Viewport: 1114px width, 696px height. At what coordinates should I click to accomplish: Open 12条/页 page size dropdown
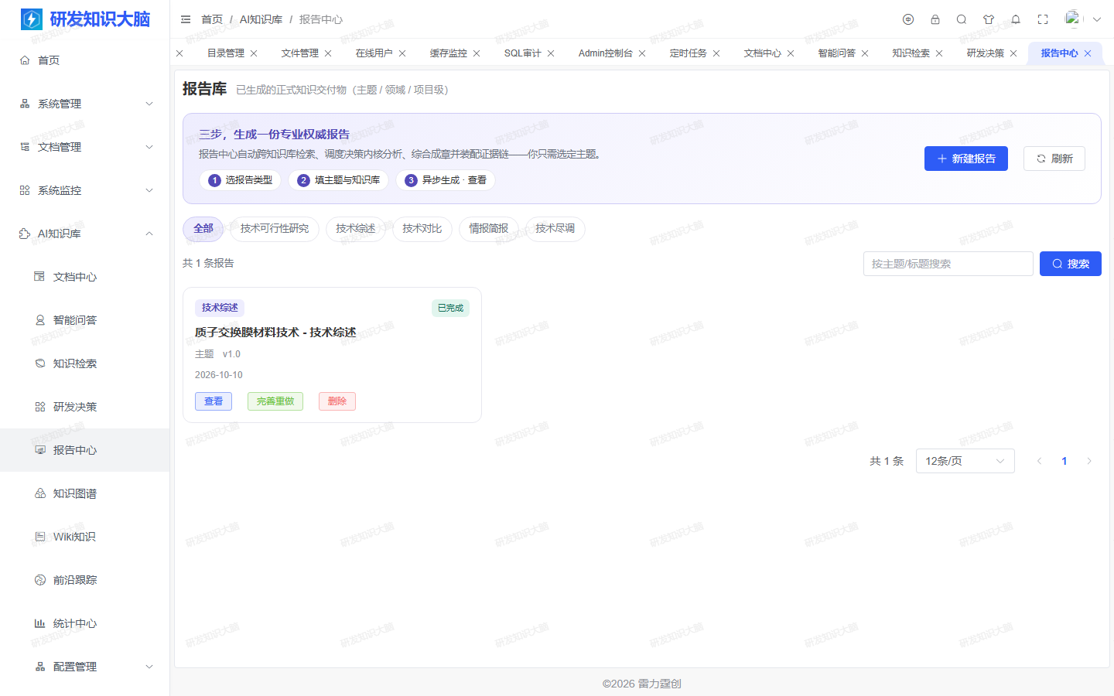tap(965, 461)
